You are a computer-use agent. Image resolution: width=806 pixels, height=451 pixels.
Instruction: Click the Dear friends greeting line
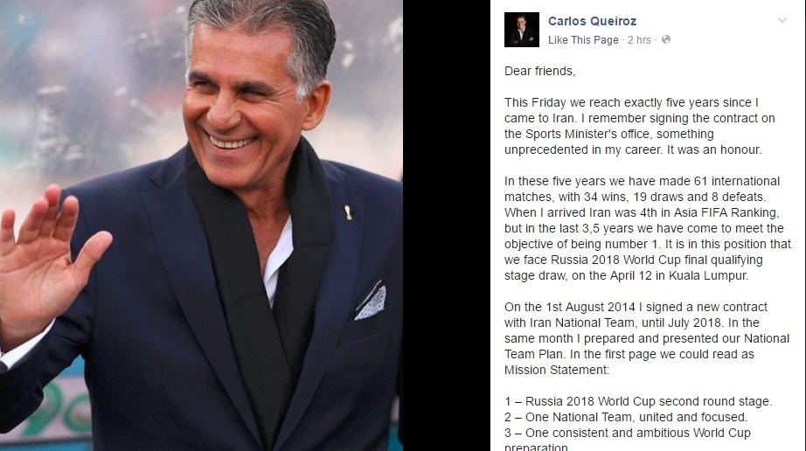539,72
